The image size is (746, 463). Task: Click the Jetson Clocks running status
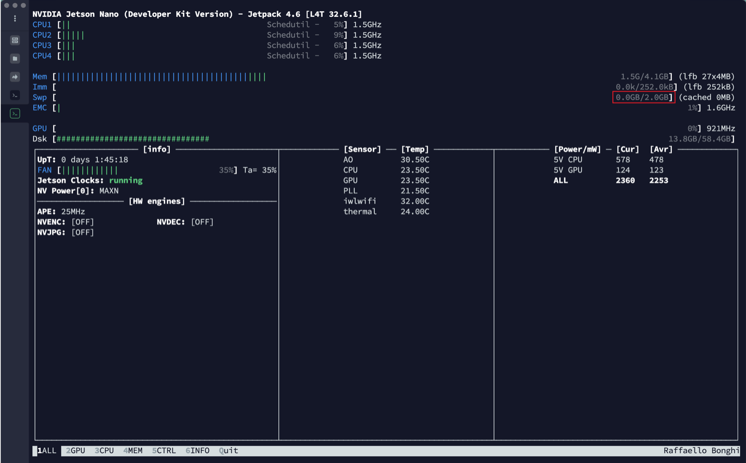tap(126, 180)
